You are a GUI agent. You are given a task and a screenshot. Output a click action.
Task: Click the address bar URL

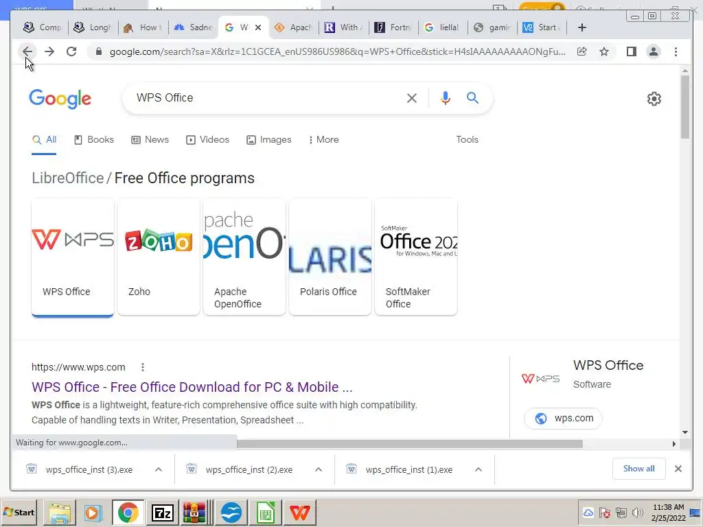click(337, 51)
